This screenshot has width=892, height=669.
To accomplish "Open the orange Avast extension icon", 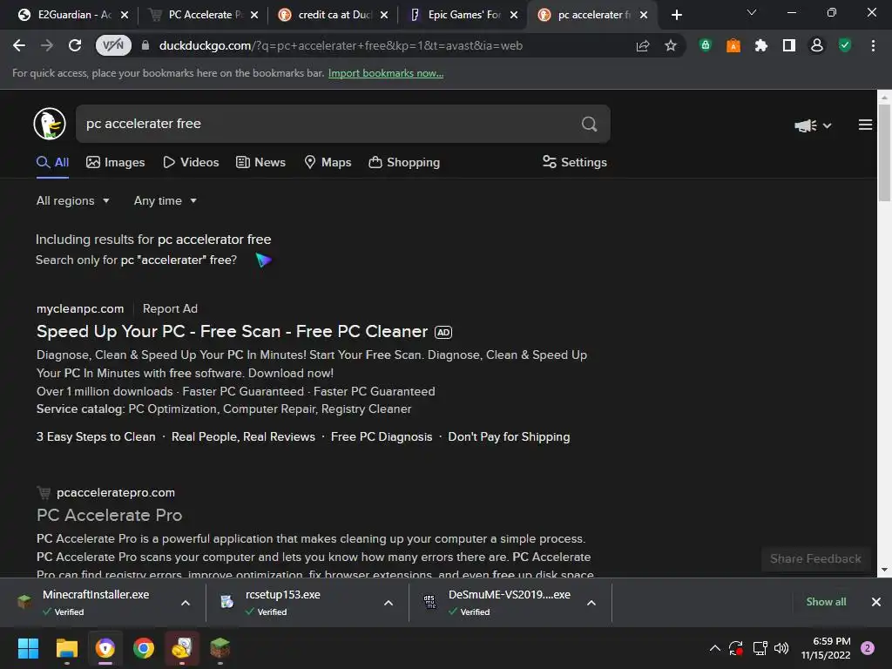I will pyautogui.click(x=733, y=45).
